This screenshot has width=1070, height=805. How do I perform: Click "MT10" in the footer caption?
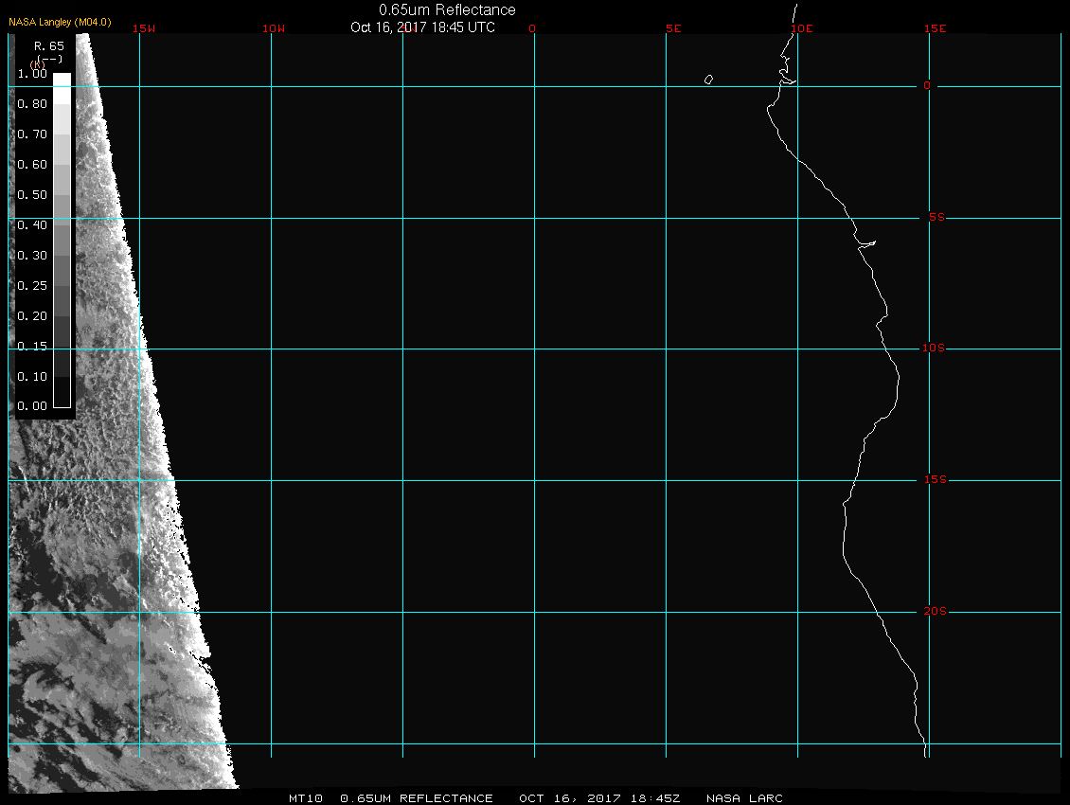point(307,798)
